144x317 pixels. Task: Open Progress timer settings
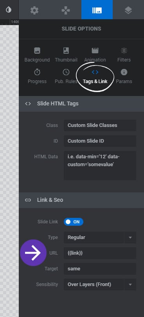tap(37, 76)
